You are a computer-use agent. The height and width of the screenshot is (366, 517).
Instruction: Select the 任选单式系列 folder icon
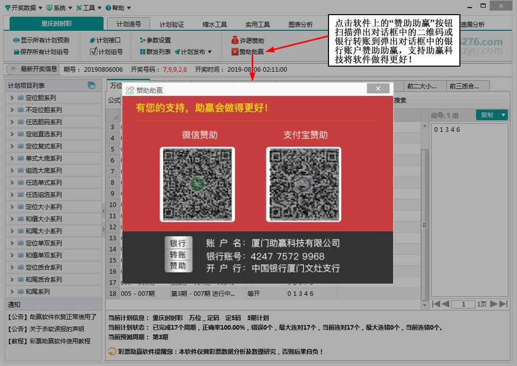point(20,183)
